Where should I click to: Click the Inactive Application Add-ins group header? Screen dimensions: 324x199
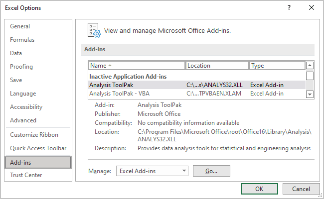128,77
